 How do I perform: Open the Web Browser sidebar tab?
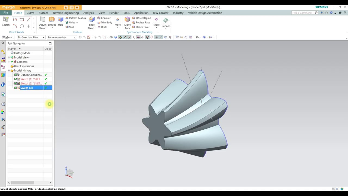pyautogui.click(x=3, y=94)
